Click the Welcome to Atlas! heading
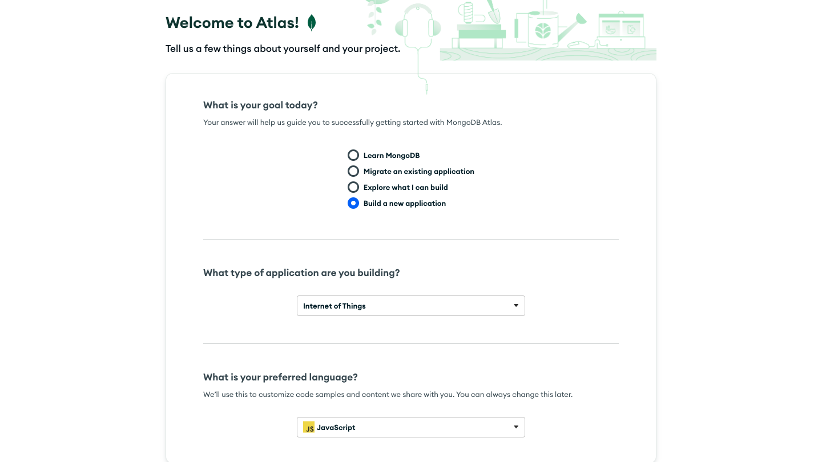822x462 pixels. (232, 23)
